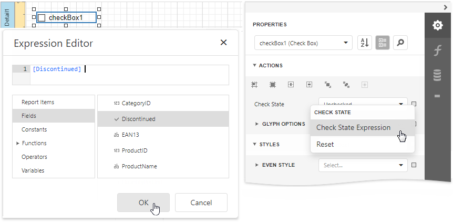
Task: Click the Check State property marker square
Action: (x=414, y=104)
